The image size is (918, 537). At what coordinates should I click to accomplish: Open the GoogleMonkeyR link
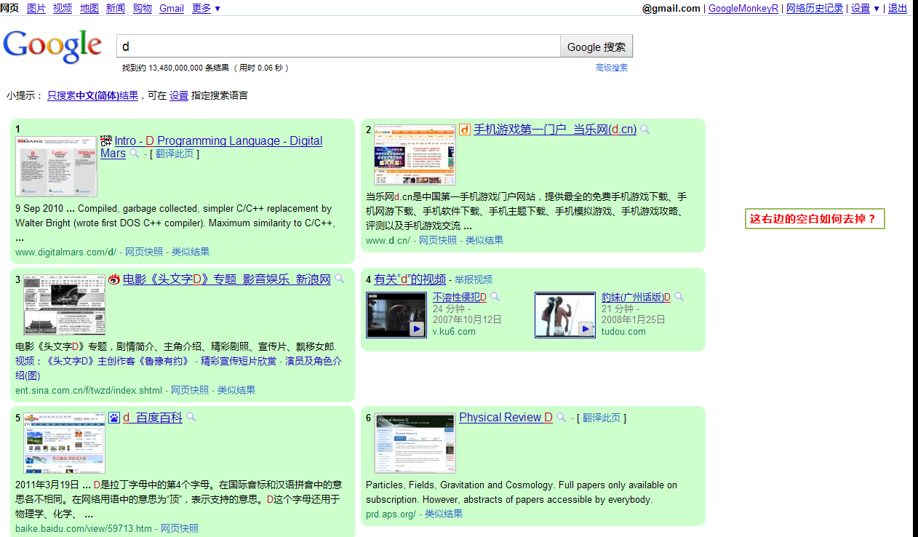pos(743,8)
